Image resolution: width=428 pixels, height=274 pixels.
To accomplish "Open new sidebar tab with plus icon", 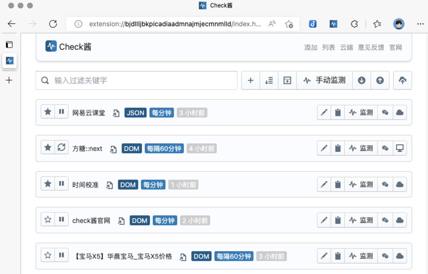I will tap(9, 80).
